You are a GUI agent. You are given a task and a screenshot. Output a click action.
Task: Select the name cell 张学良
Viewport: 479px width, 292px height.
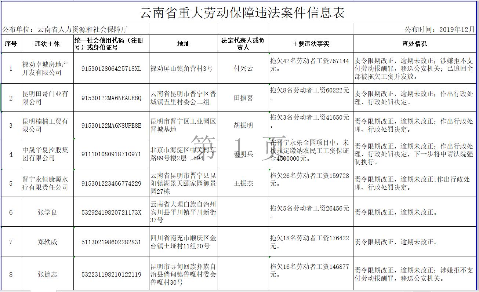pos(47,212)
